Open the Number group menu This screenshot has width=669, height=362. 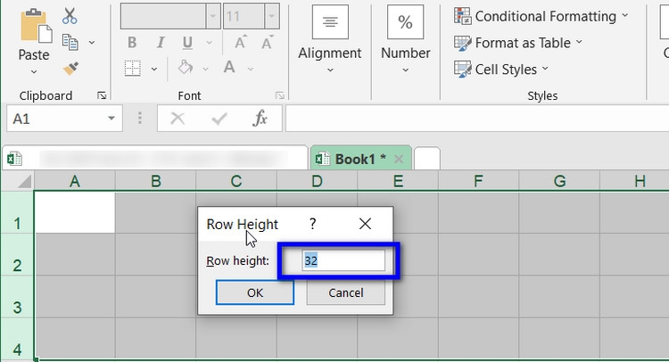pyautogui.click(x=405, y=40)
